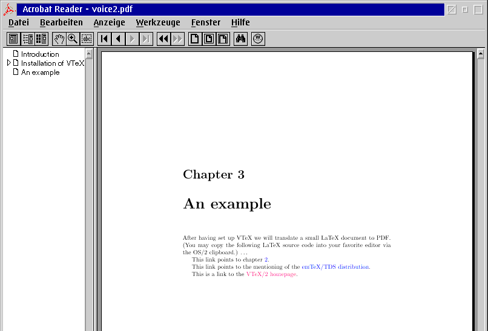Go to previous page

click(x=118, y=39)
